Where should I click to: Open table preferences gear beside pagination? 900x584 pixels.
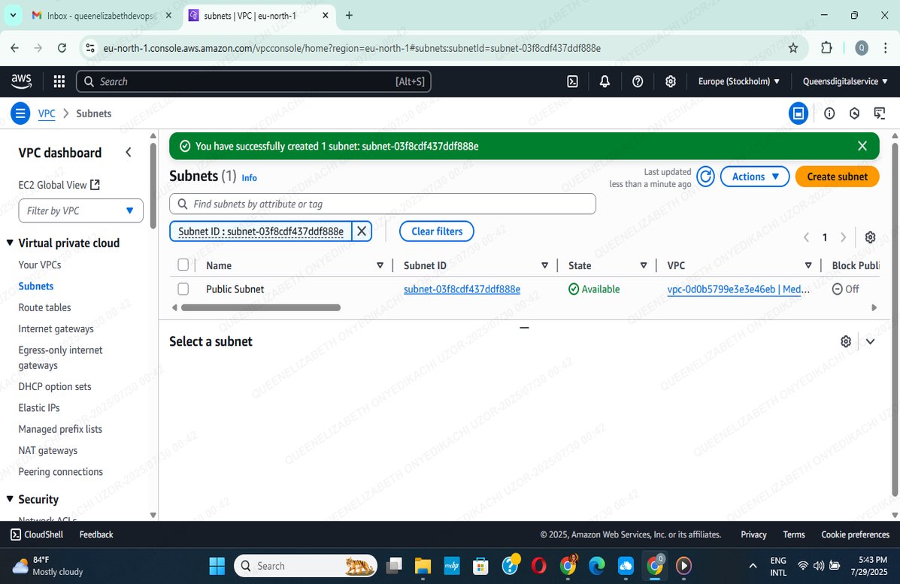pos(870,238)
